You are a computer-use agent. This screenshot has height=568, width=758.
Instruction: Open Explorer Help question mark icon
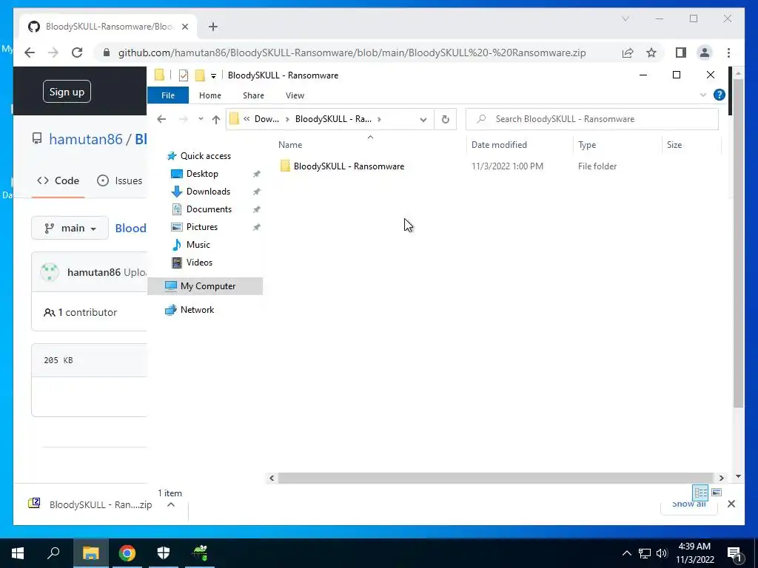click(x=720, y=95)
